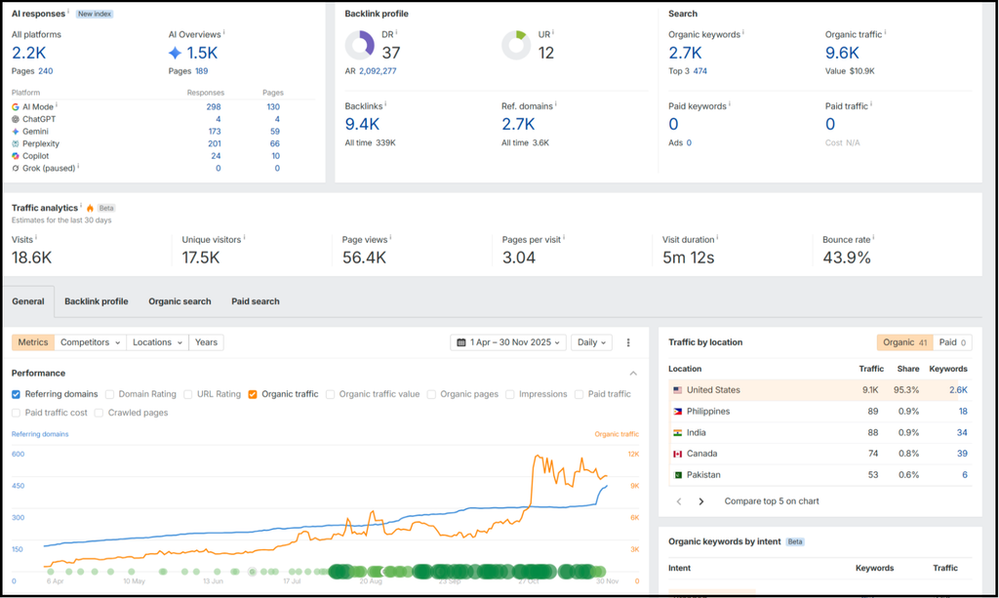999x598 pixels.
Task: Click the Copilot platform icon
Action: (16, 156)
